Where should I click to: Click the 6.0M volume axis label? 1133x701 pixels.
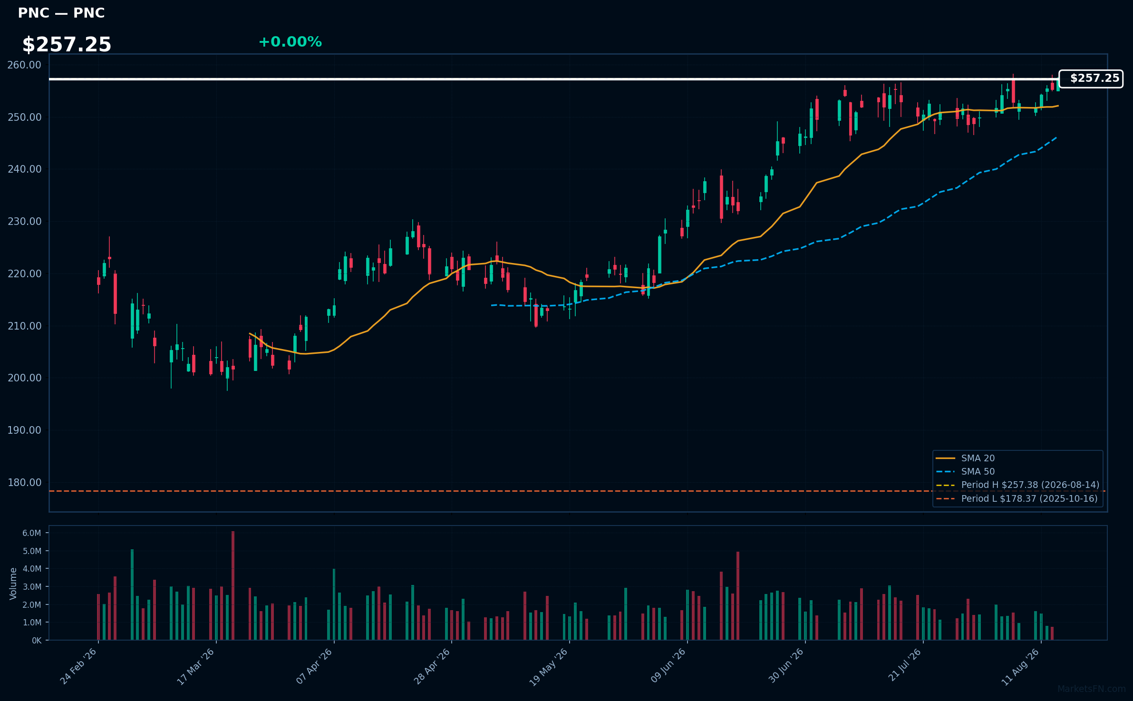32,533
